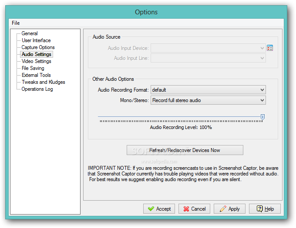Open the audio device list icon
This screenshot has height=228, width=296.
pos(270,48)
